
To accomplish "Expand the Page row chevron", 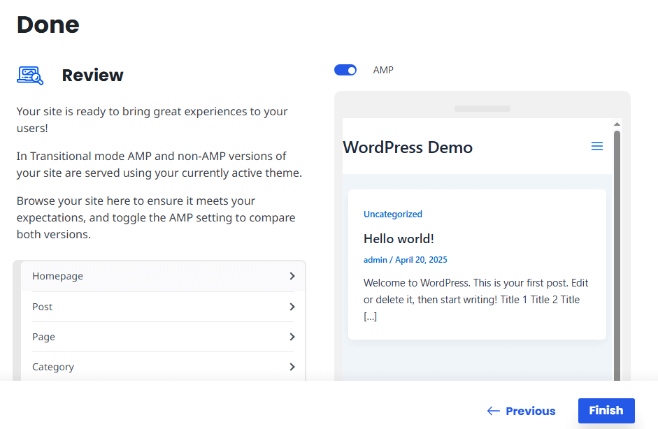I will pos(292,337).
